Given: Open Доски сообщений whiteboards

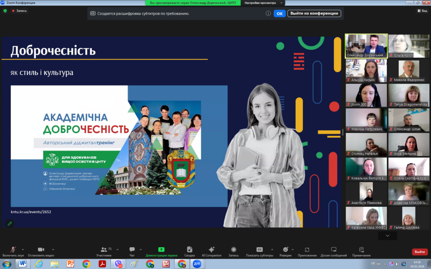Looking at the screenshot, I should (x=333, y=250).
